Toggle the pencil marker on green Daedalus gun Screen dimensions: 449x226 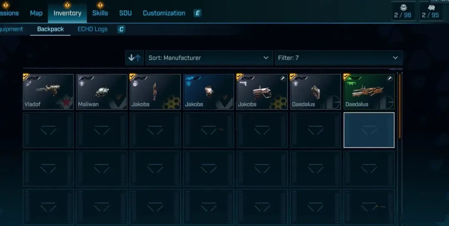[390, 78]
